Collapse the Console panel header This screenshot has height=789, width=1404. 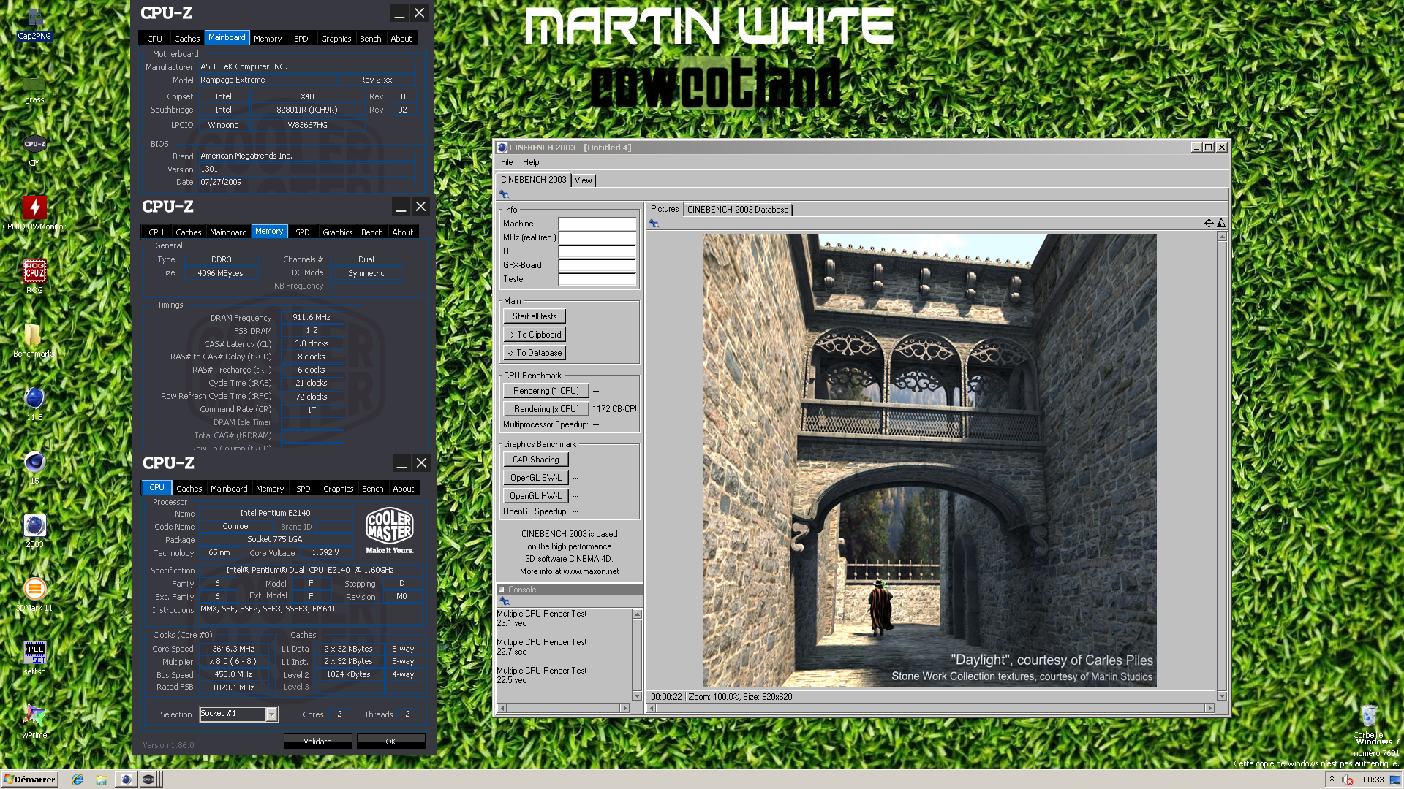click(502, 590)
